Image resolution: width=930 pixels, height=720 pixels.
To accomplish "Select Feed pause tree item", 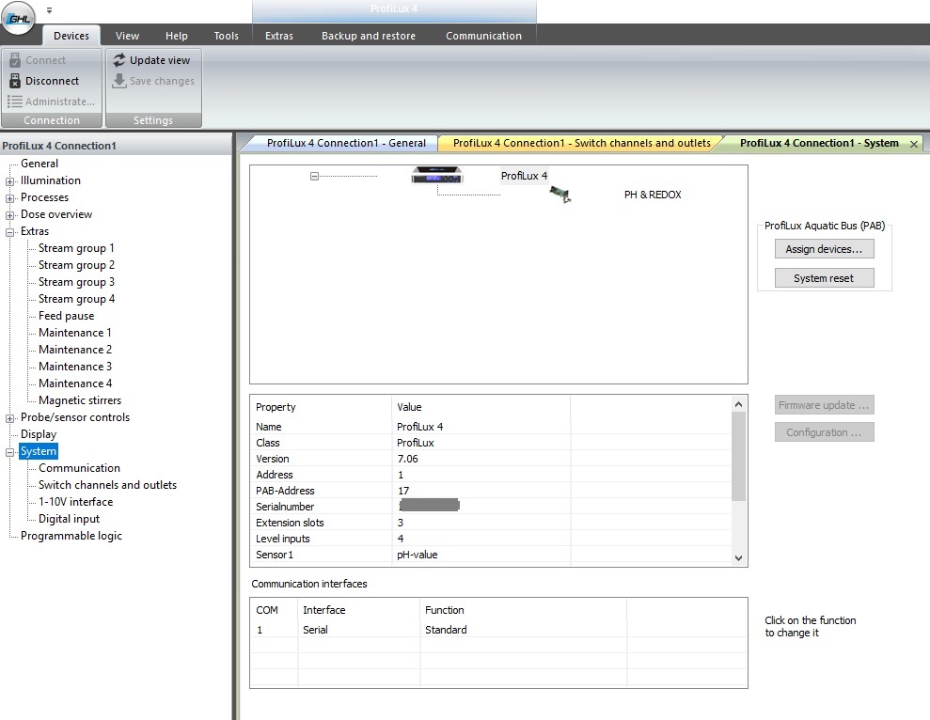I will [x=67, y=316].
